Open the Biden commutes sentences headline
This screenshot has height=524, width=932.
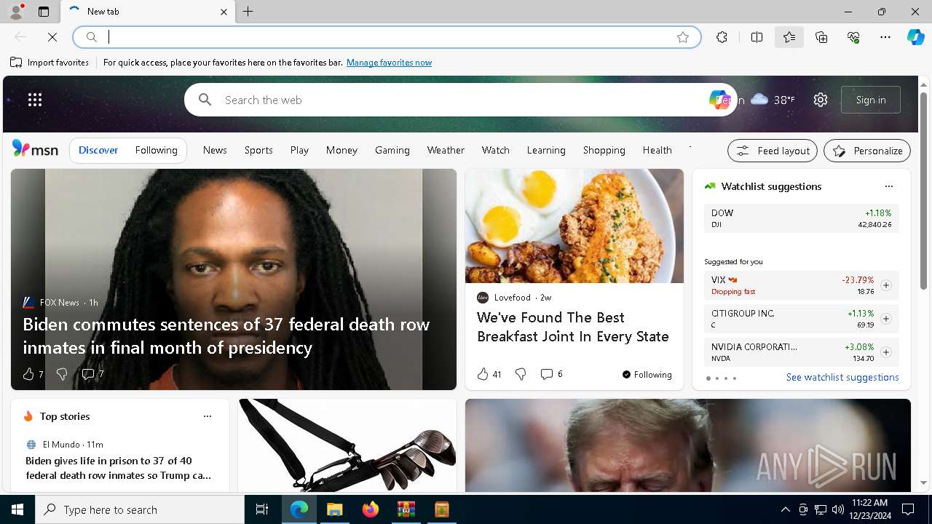pyautogui.click(x=226, y=336)
